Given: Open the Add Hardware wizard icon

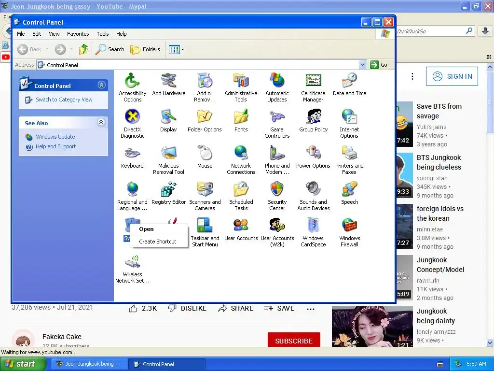Looking at the screenshot, I should [x=168, y=85].
